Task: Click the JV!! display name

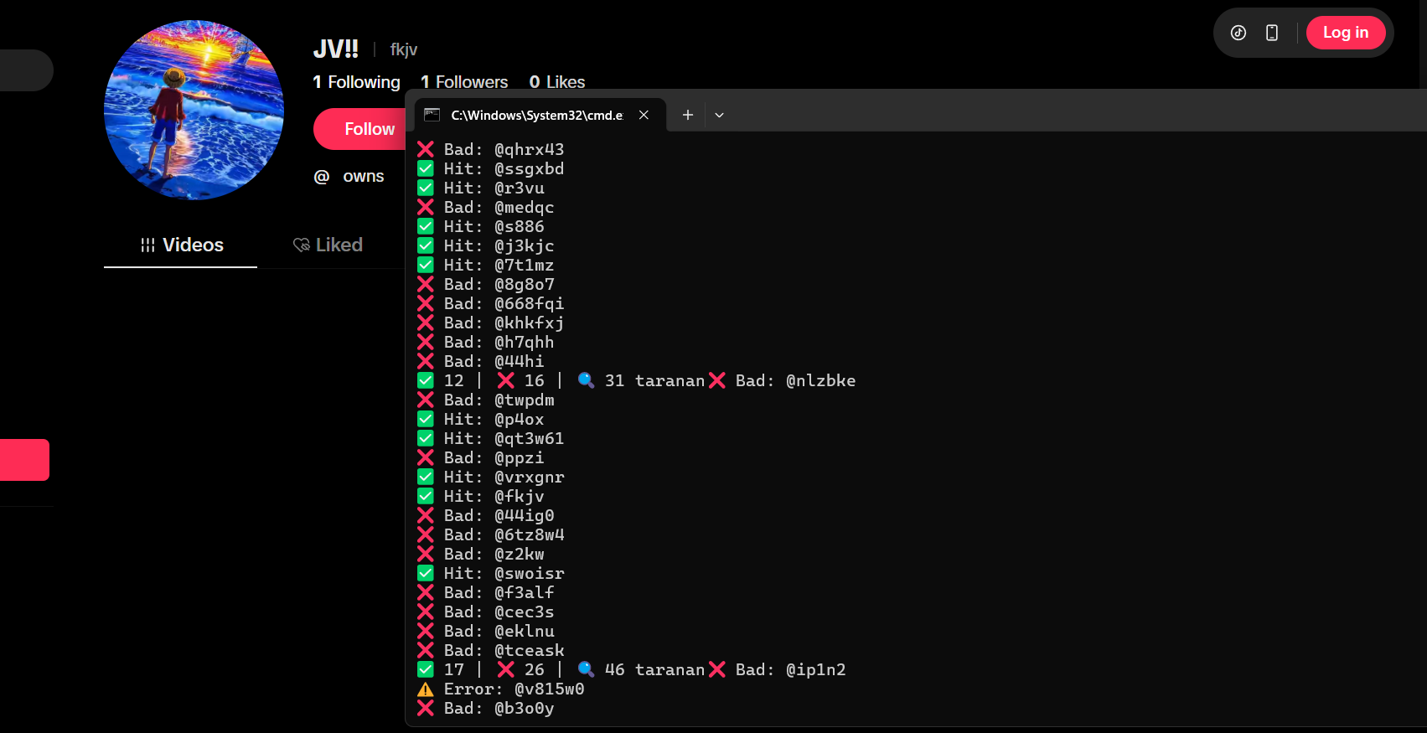Action: (336, 49)
